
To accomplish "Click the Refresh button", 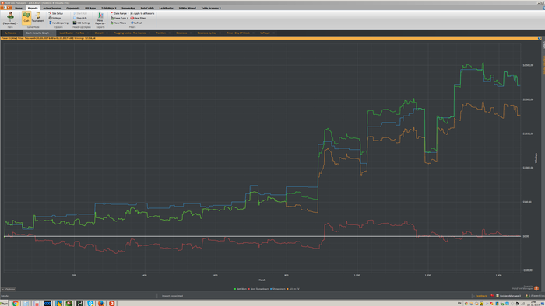I will (136, 23).
